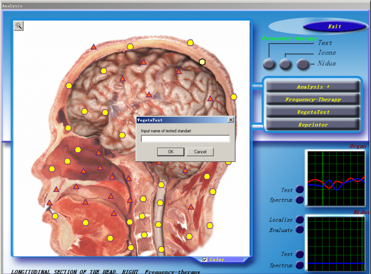Image resolution: width=371 pixels, height=274 pixels.
Task: Select the Organ Test round button
Action: pos(300,189)
